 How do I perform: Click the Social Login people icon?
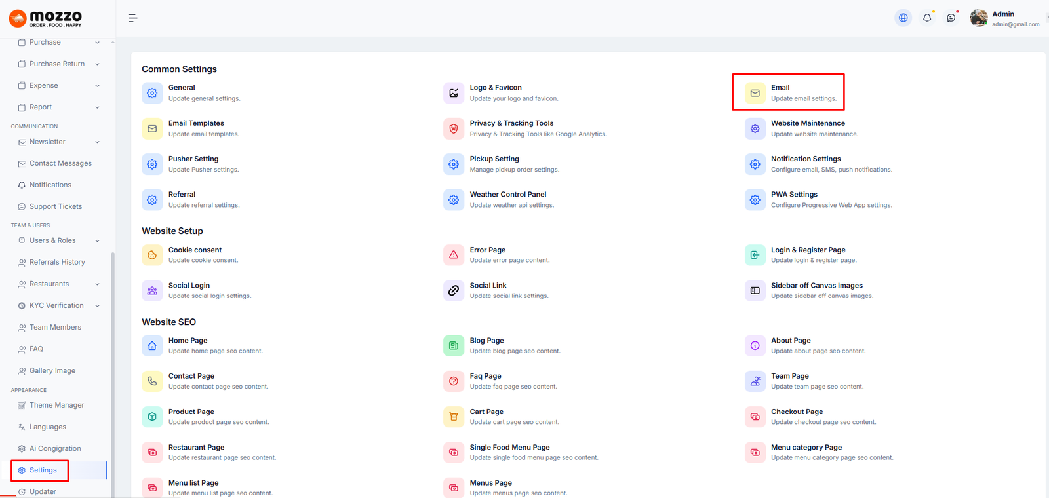(x=152, y=290)
